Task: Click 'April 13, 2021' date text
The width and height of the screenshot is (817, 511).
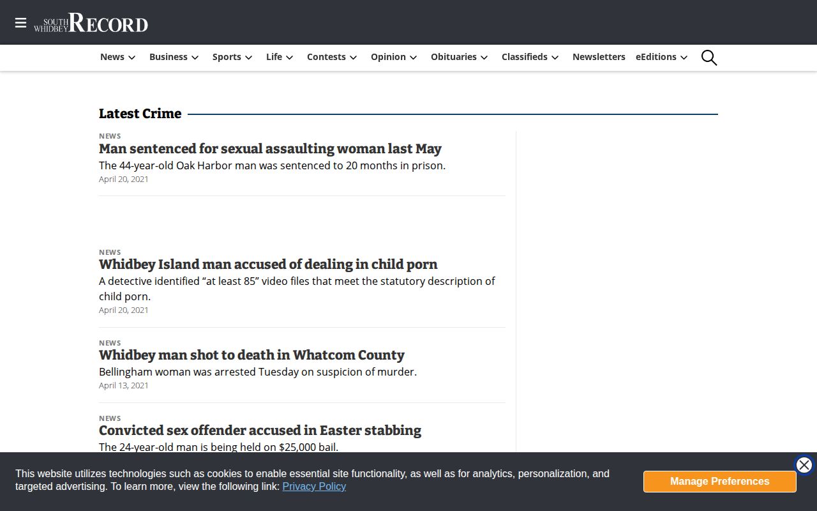Action: pos(124,386)
